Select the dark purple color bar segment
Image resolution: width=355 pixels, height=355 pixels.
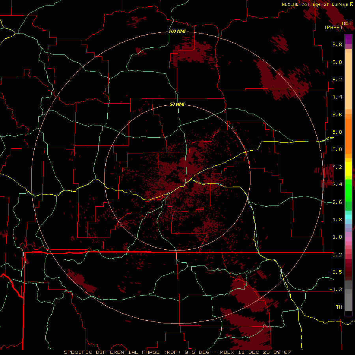(348, 39)
